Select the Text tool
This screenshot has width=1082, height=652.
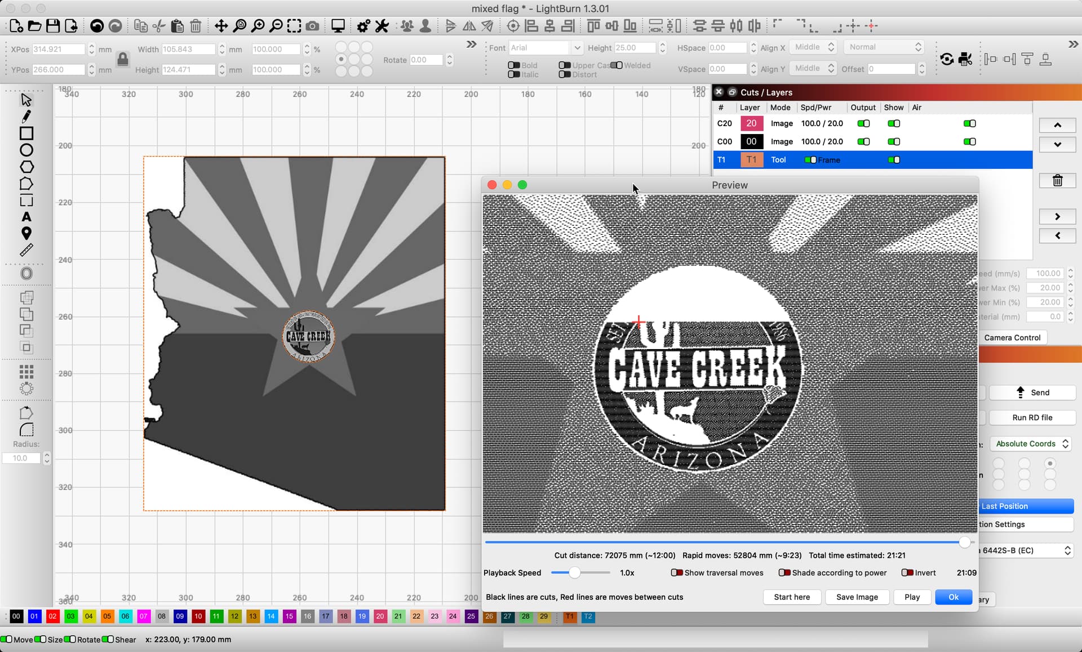click(x=26, y=217)
